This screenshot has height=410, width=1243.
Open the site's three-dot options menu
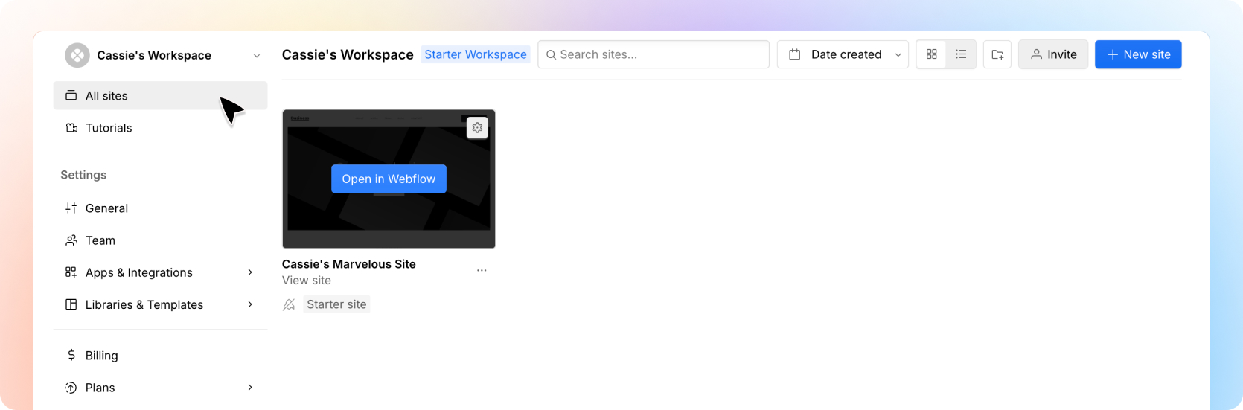(482, 270)
